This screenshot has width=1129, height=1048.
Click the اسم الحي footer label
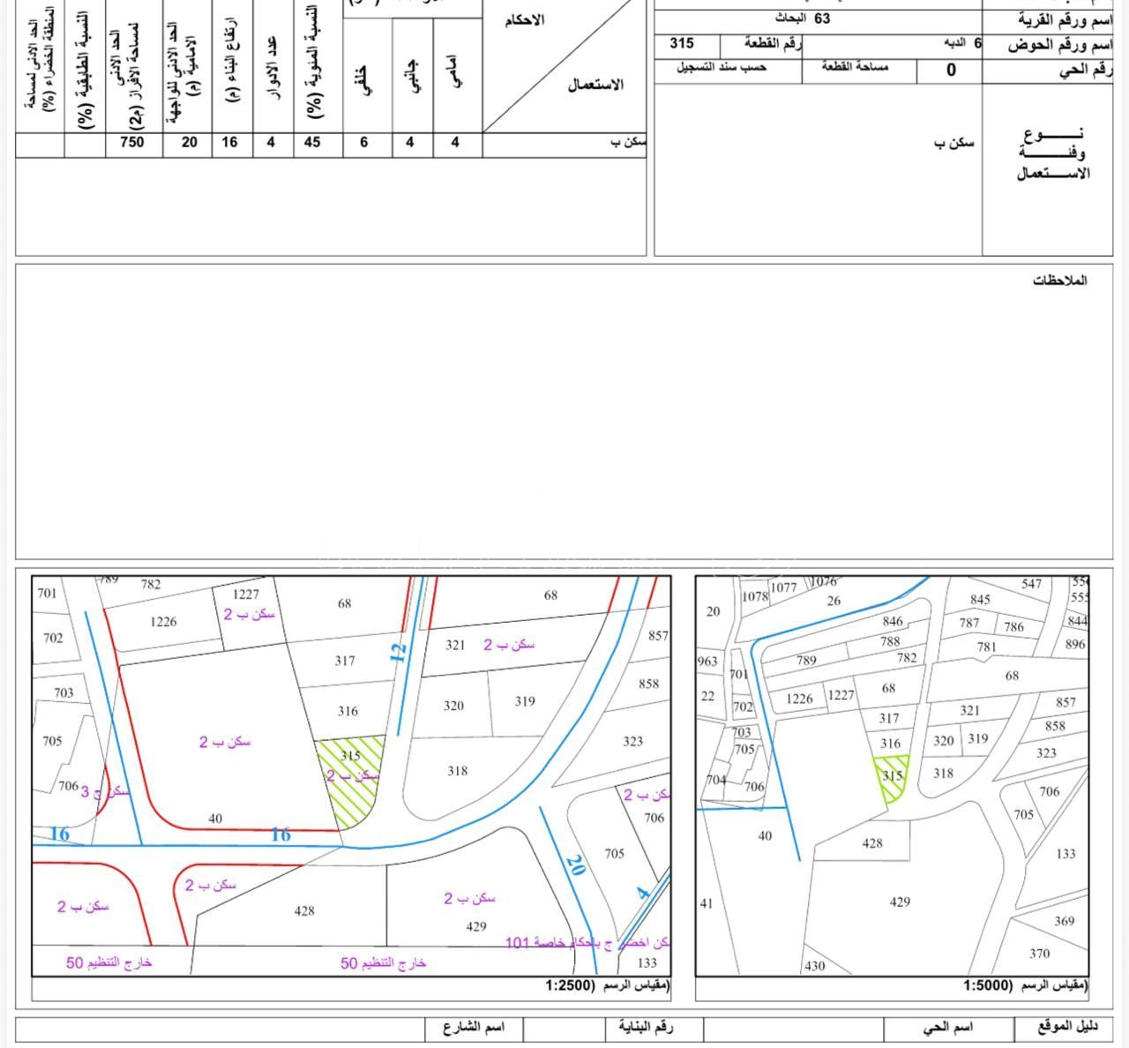(x=948, y=1028)
